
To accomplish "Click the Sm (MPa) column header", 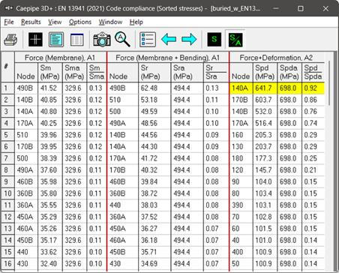I will [x=50, y=72].
